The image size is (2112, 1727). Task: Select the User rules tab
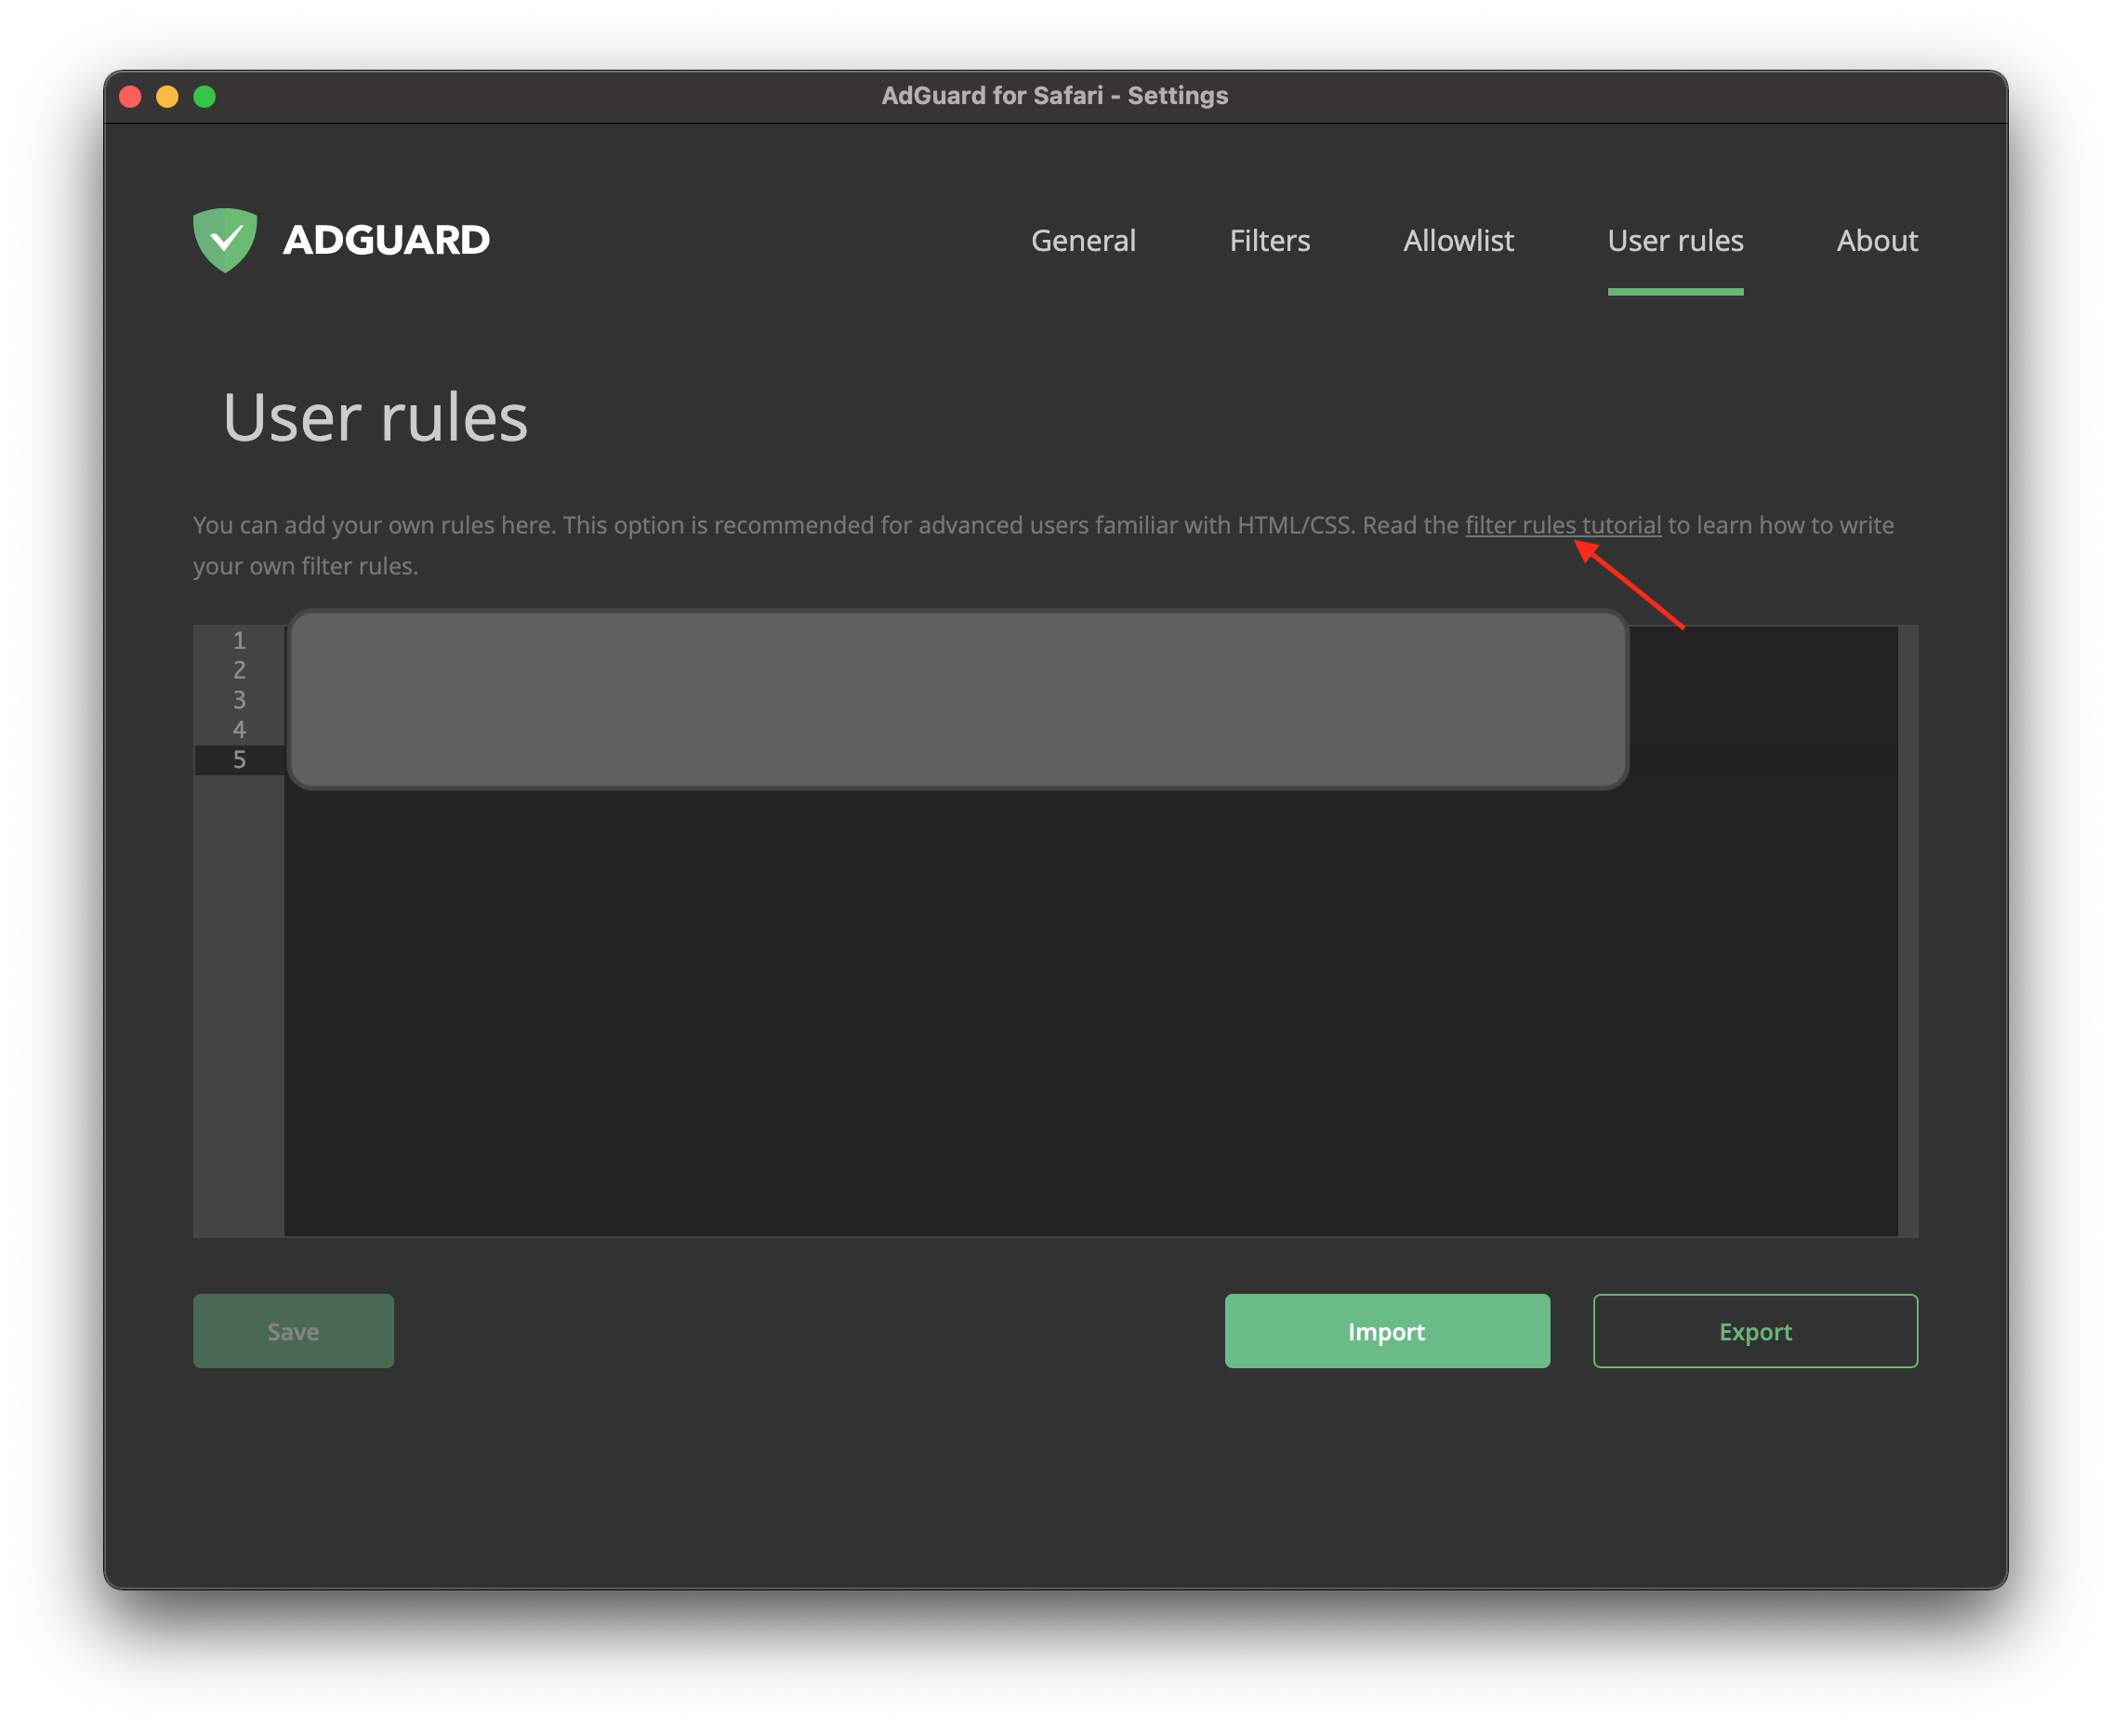1676,241
